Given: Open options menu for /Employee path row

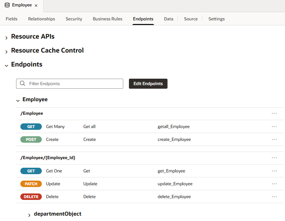Looking at the screenshot, I should point(274,113).
